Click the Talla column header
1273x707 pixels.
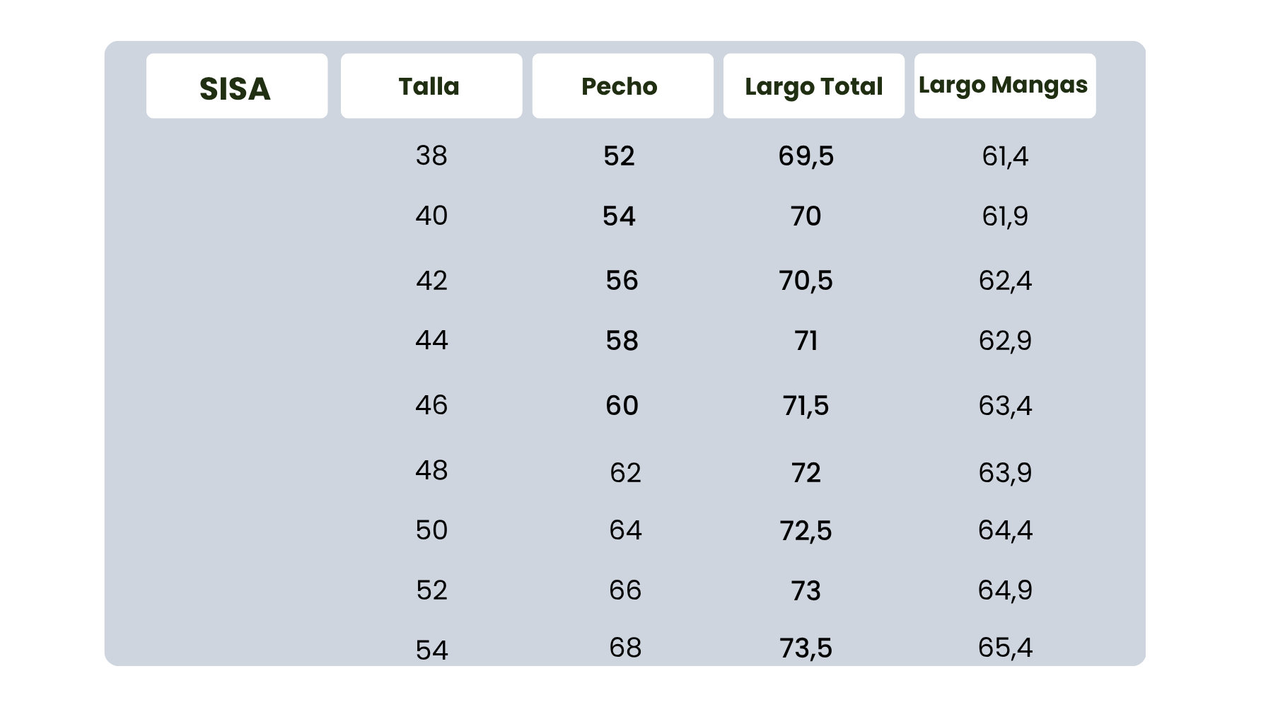(429, 86)
